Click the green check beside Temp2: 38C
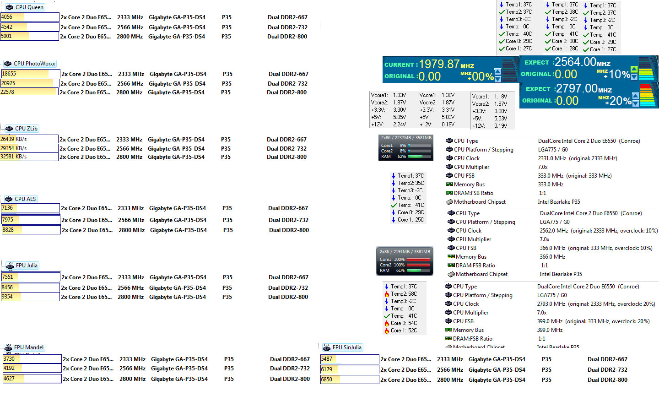 548,12
